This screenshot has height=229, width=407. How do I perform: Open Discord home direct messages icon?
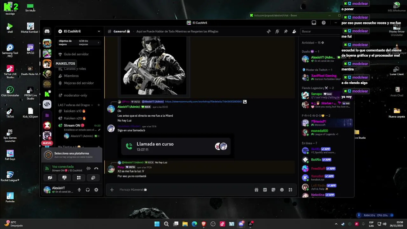pyautogui.click(x=47, y=31)
